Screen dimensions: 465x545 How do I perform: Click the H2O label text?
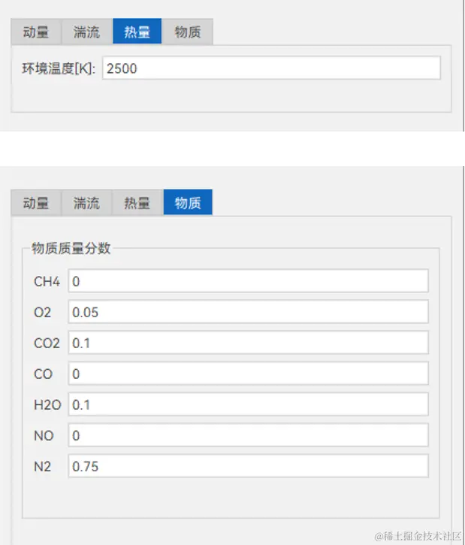(47, 405)
